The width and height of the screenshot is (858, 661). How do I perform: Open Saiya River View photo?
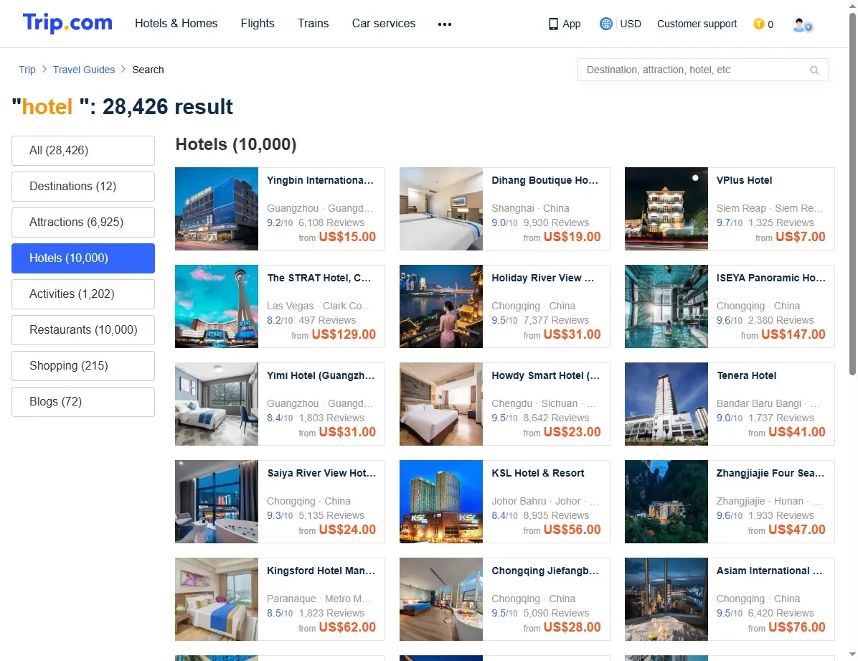(216, 501)
